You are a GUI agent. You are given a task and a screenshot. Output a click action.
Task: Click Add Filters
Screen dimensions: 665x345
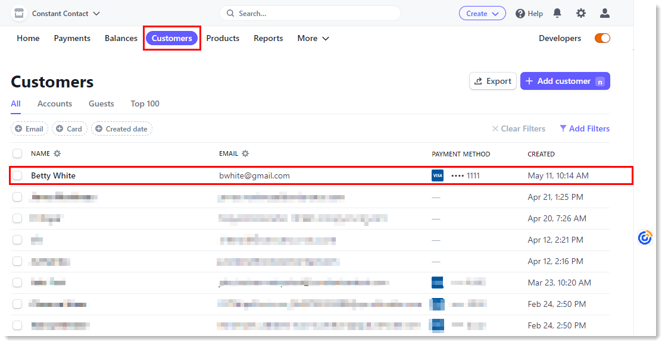click(585, 128)
